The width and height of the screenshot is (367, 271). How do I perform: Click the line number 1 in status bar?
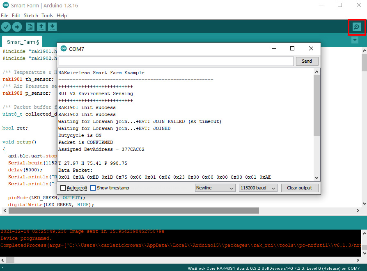(3, 269)
